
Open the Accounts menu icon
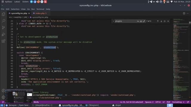coord(3,90)
